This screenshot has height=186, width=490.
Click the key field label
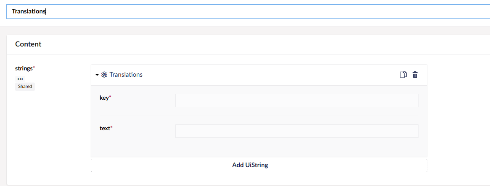pos(104,98)
